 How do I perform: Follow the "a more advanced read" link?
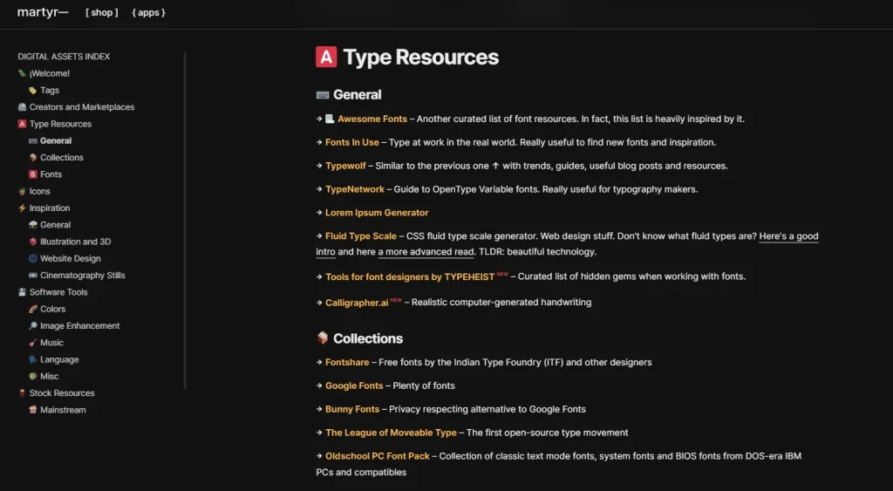426,252
